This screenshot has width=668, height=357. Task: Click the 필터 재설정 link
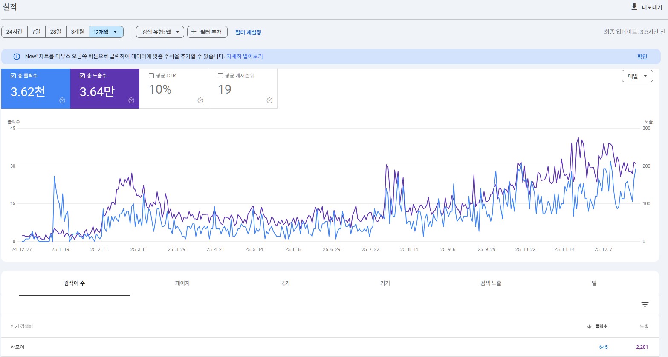[248, 32]
